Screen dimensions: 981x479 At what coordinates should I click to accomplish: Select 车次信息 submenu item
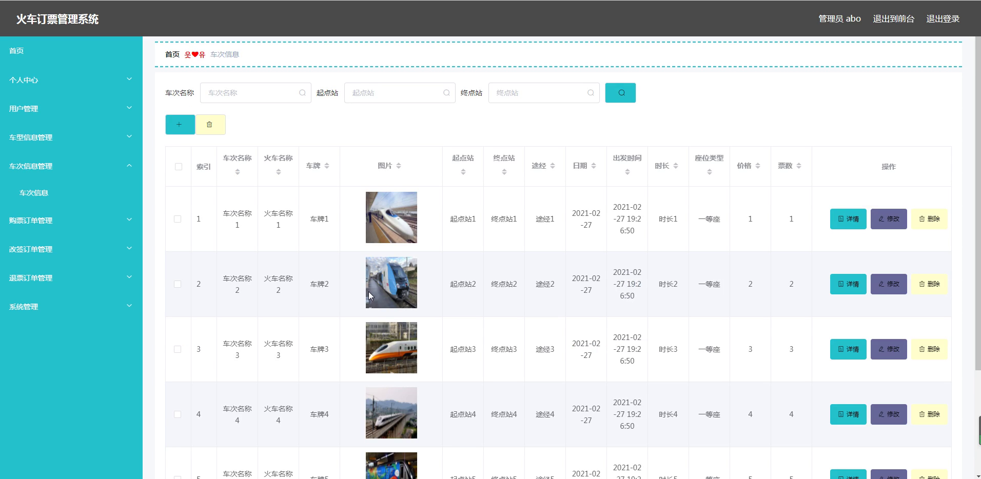34,193
